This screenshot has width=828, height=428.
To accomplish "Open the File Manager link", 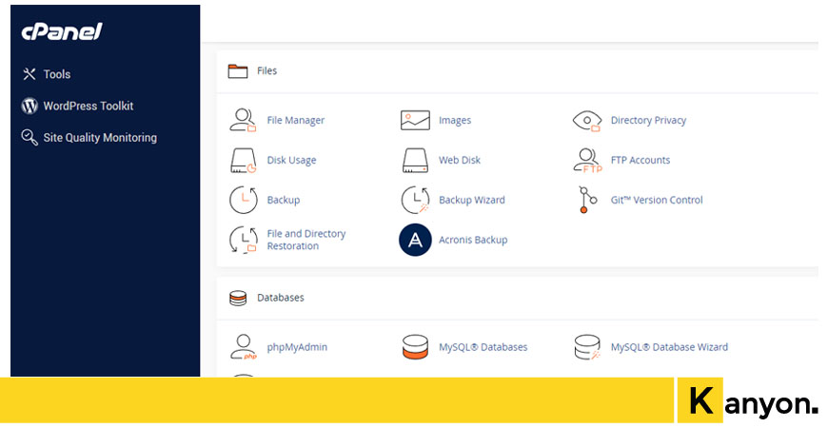I will pyautogui.click(x=296, y=121).
